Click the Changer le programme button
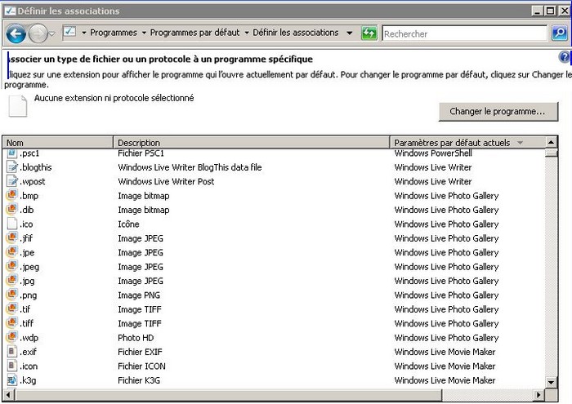The width and height of the screenshot is (572, 404). point(498,112)
